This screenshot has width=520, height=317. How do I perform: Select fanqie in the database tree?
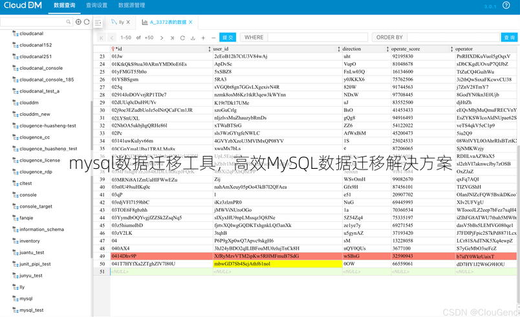tap(27, 218)
